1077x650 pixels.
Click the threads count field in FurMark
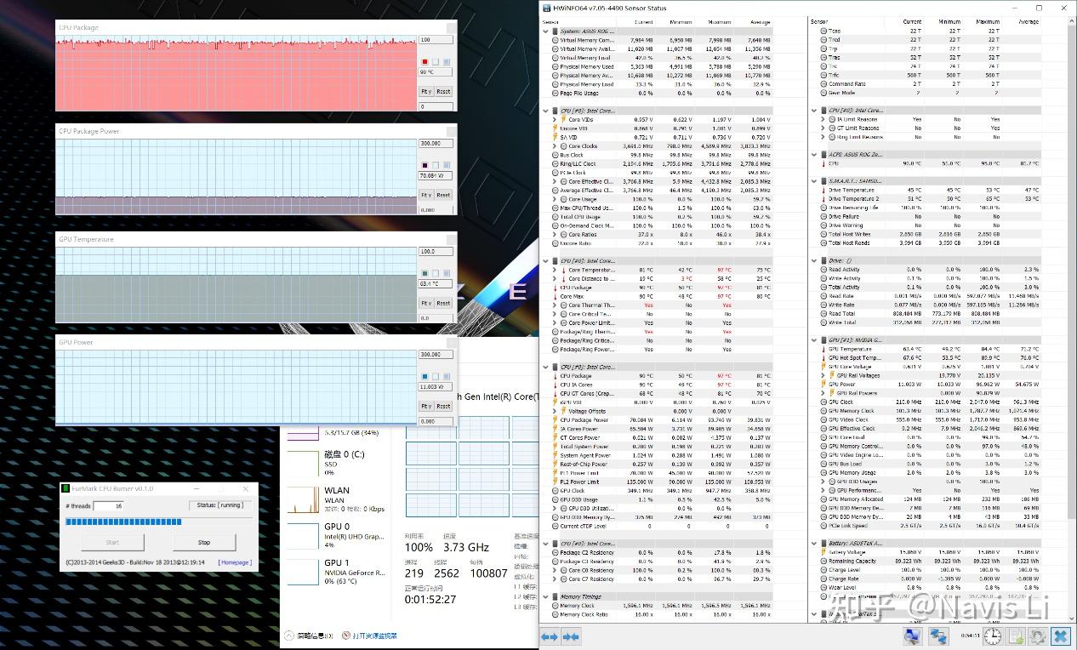pyautogui.click(x=108, y=506)
